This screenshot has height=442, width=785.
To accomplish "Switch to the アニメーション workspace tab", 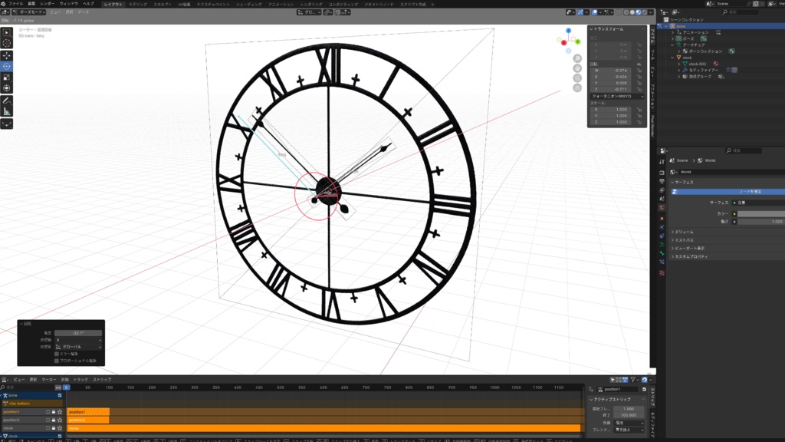I will [x=281, y=4].
